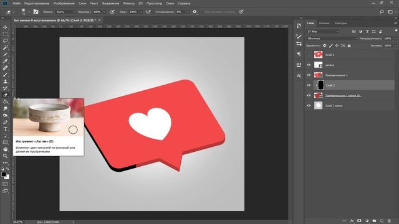399x224 pixels.
Task: Select the Path Selection tool
Action: point(5,136)
